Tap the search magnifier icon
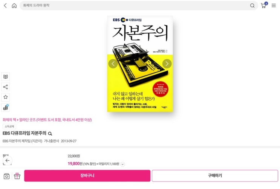The image size is (280, 189). click(252, 6)
